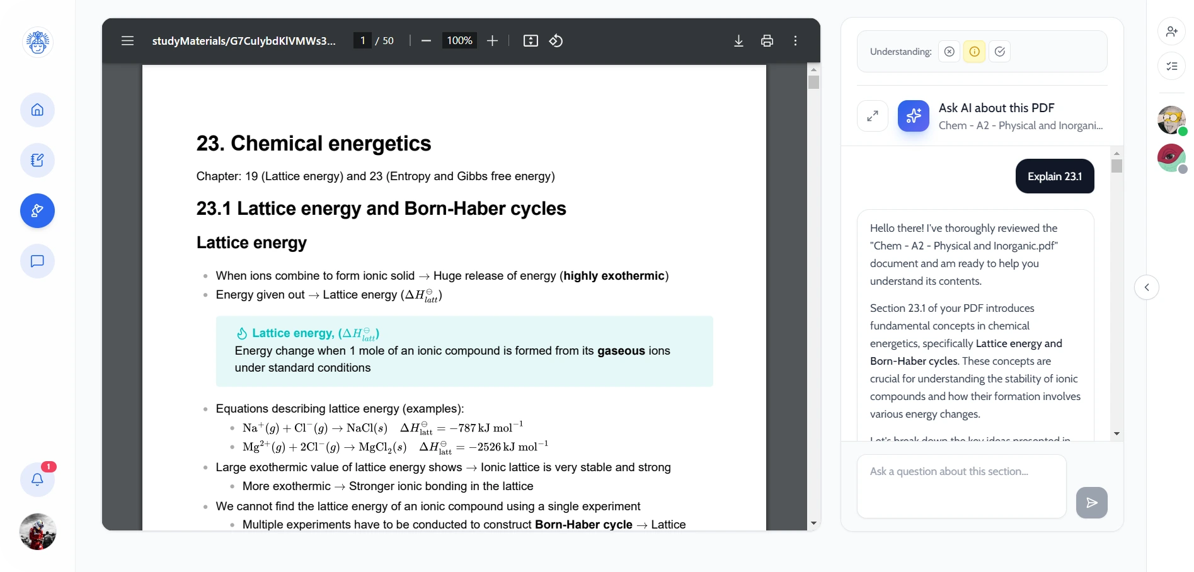Viewport: 1194px width, 572px height.
Task: Click the add-person icon on right edge
Action: coord(1171,31)
